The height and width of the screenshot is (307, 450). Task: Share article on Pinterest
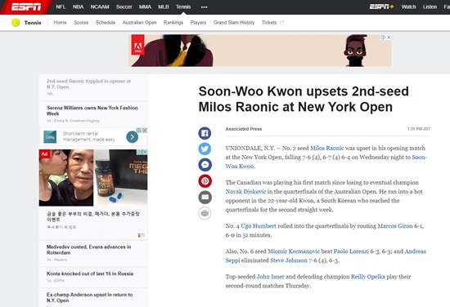205,181
